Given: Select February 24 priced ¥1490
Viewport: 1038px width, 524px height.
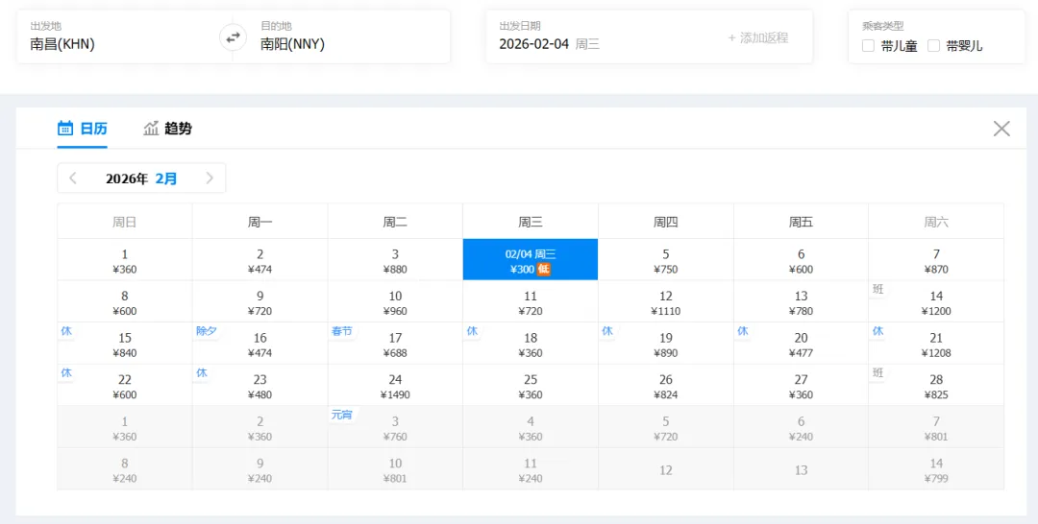Looking at the screenshot, I should [395, 385].
